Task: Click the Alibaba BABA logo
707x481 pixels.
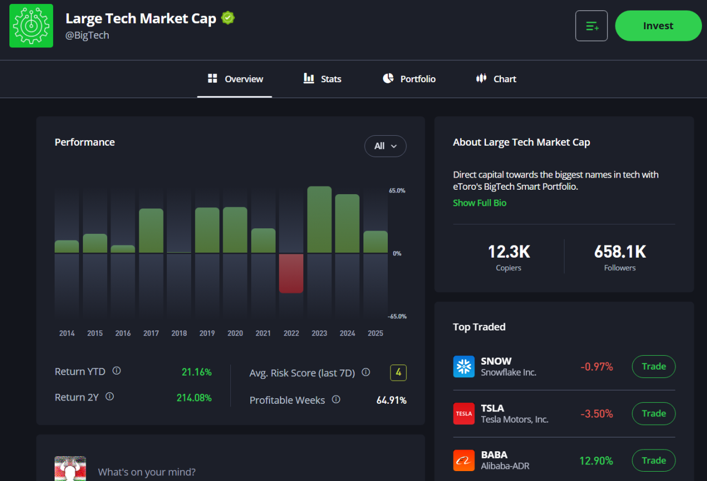Action: [464, 461]
